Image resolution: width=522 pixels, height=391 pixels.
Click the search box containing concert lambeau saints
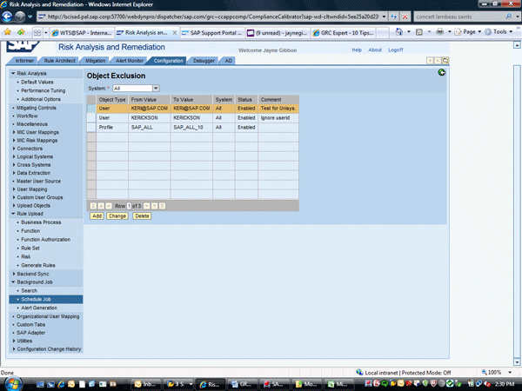pyautogui.click(x=459, y=17)
